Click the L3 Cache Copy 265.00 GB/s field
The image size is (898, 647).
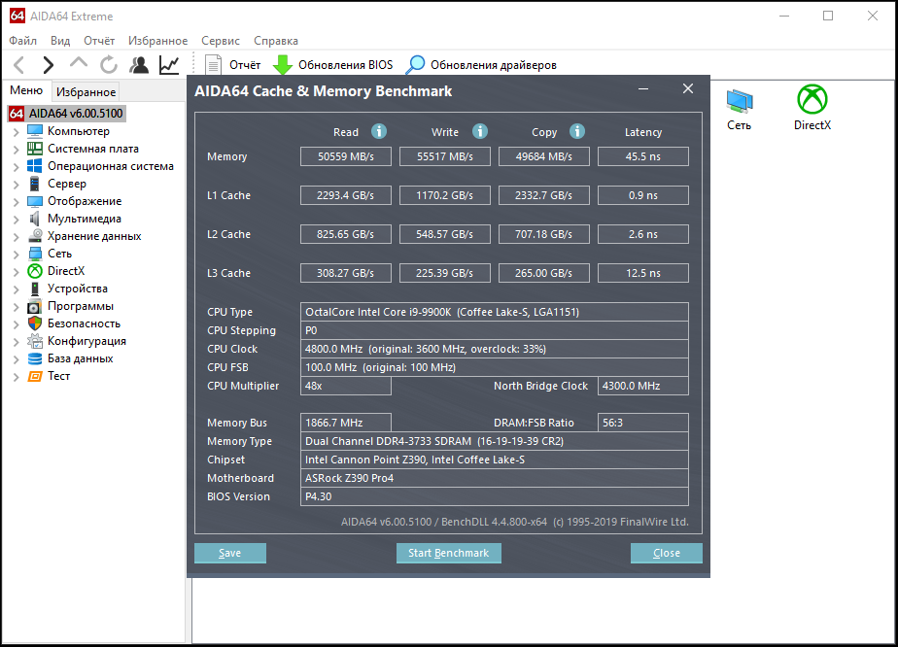pos(544,273)
